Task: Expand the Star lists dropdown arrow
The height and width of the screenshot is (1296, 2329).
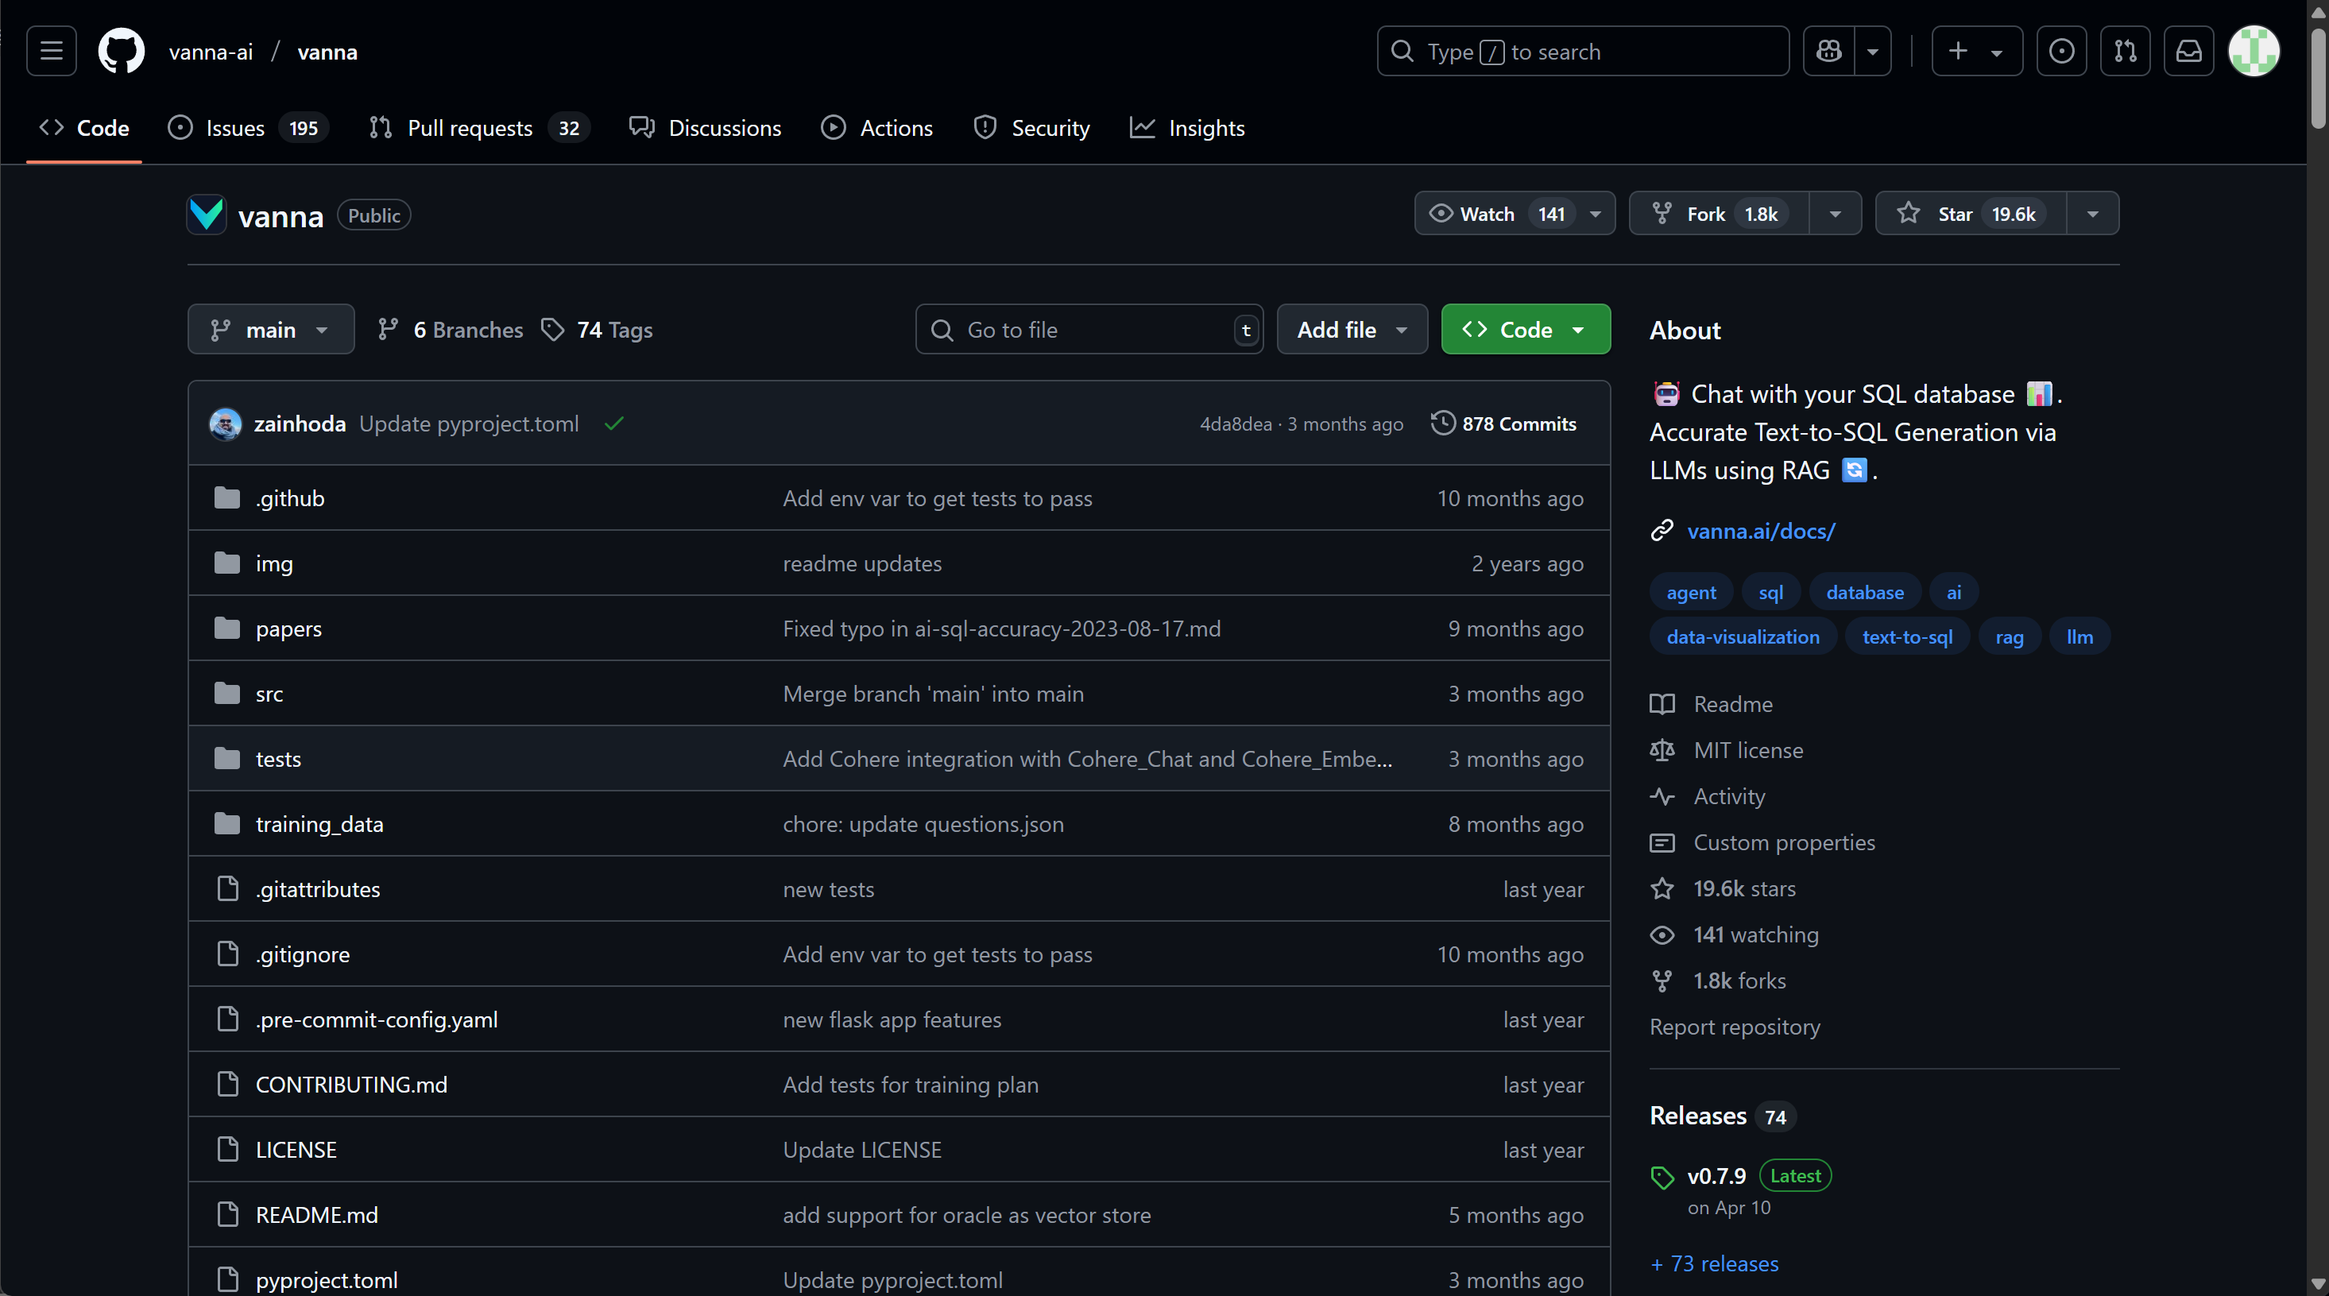Action: (2092, 215)
